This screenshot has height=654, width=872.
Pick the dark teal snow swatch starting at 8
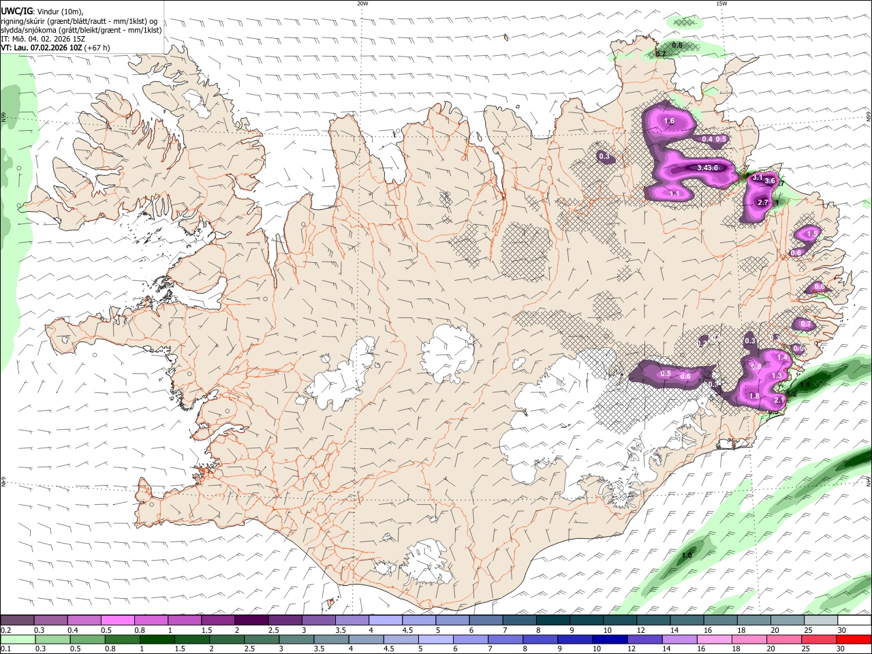click(x=552, y=621)
